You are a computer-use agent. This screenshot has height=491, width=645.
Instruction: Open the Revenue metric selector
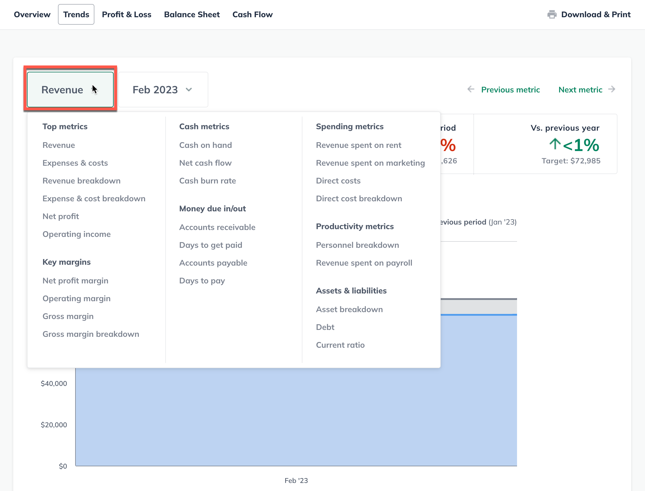69,90
